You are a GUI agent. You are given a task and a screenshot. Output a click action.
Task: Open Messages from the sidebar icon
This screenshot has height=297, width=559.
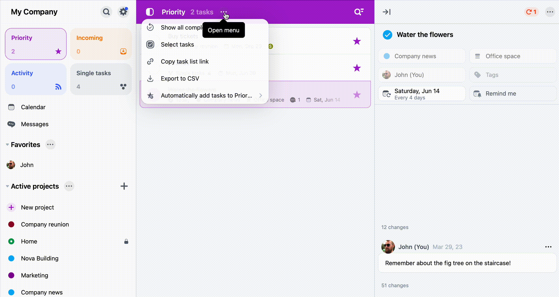[11, 124]
